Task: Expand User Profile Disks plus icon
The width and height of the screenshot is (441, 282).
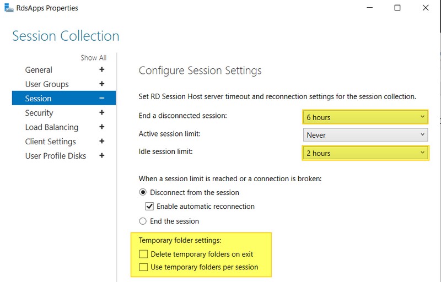Action: 101,156
